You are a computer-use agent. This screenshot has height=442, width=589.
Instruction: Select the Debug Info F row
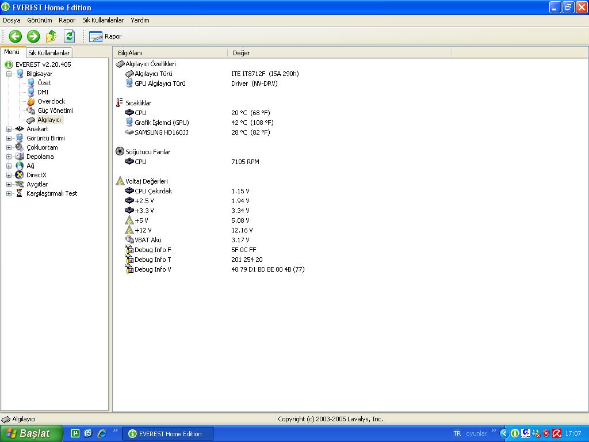pyautogui.click(x=191, y=250)
